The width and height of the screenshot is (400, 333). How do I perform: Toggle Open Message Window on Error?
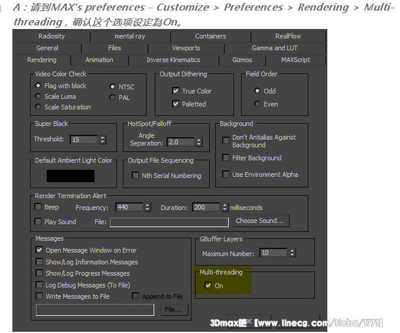[x=39, y=250]
